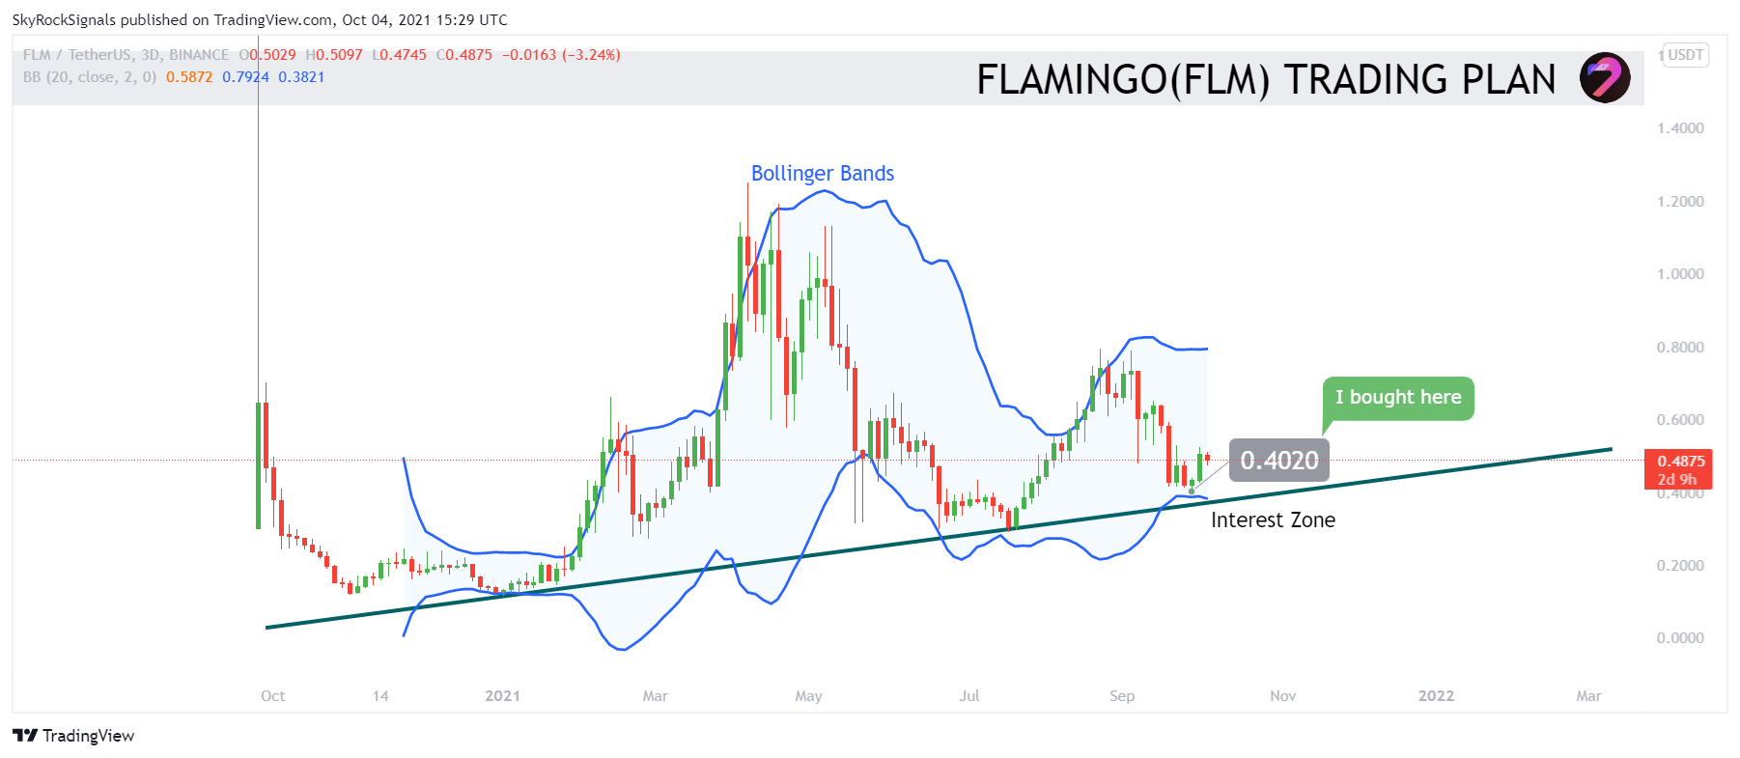Click the 14 date label on time axis

[380, 696]
